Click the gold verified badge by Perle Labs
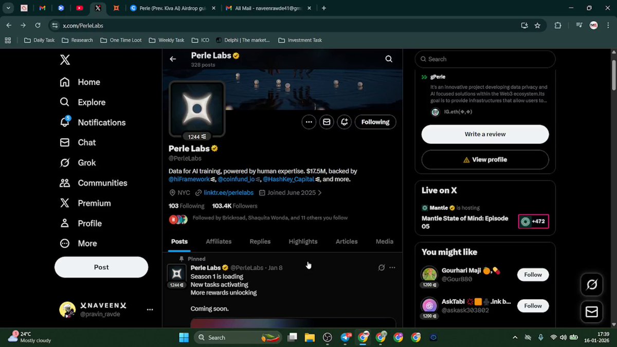 [214, 149]
